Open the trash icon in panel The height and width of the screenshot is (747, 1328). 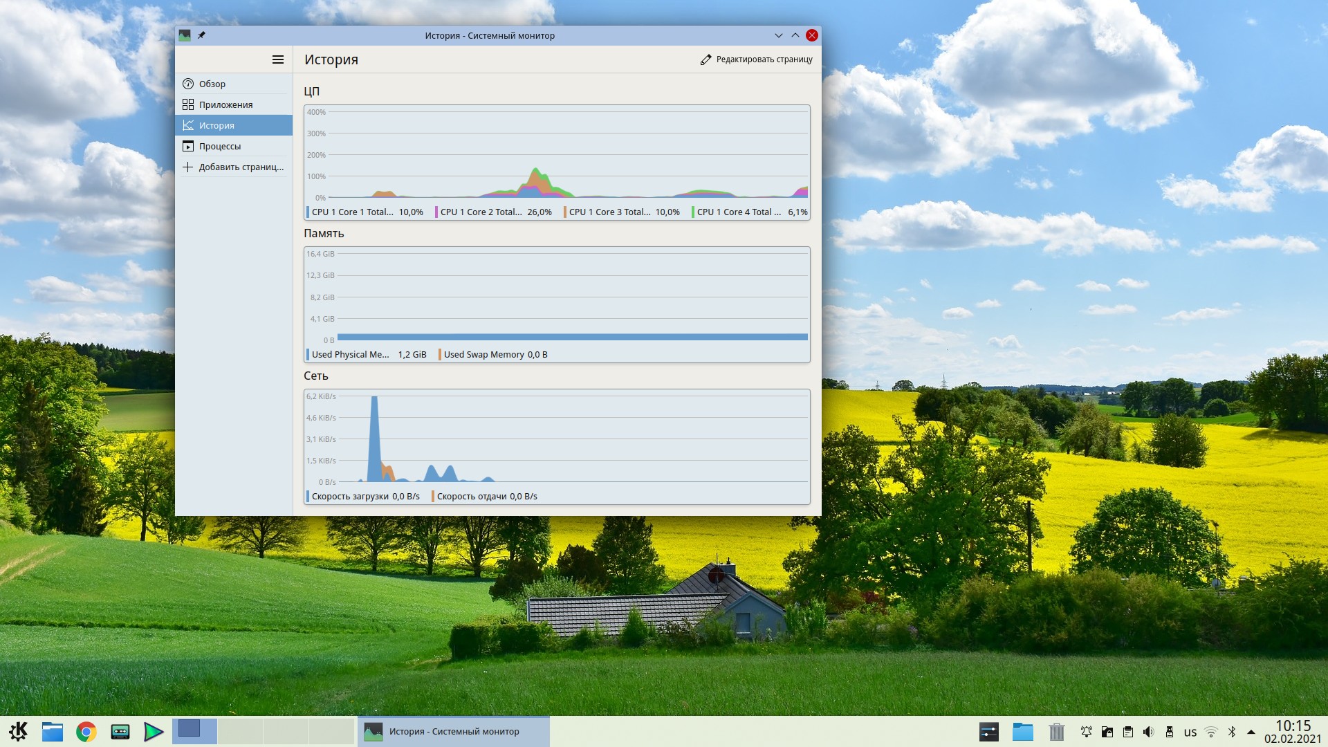coord(1056,732)
